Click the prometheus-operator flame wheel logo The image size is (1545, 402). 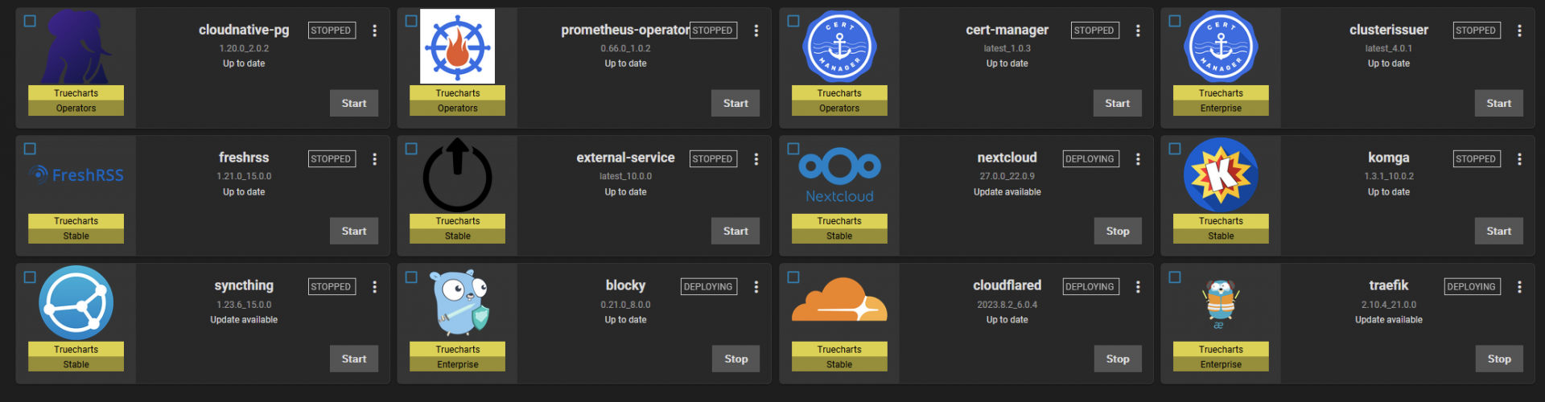458,47
